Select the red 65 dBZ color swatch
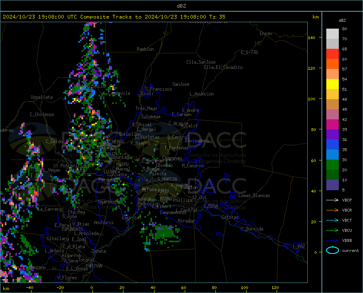Viewport: 363px width, 293px height. tap(332, 54)
